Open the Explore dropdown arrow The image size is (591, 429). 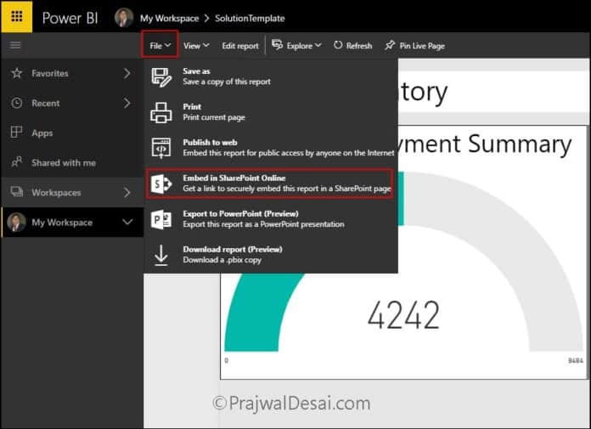pyautogui.click(x=318, y=45)
